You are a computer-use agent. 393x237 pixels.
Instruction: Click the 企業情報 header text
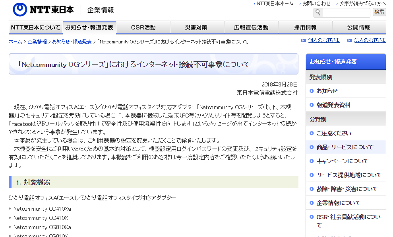[x=101, y=10]
